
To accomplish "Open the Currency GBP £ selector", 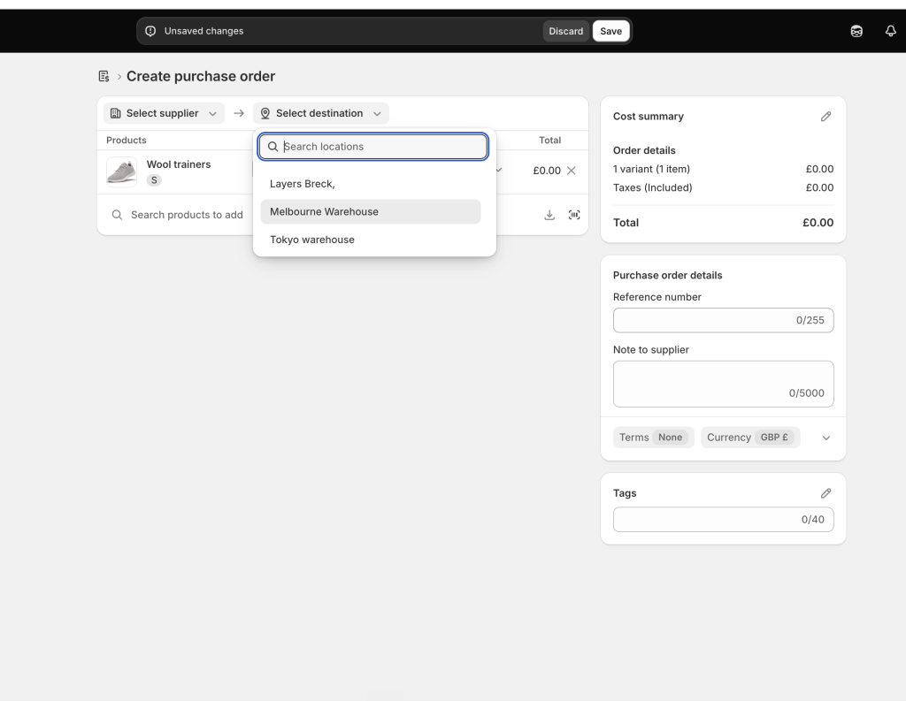I will (750, 437).
